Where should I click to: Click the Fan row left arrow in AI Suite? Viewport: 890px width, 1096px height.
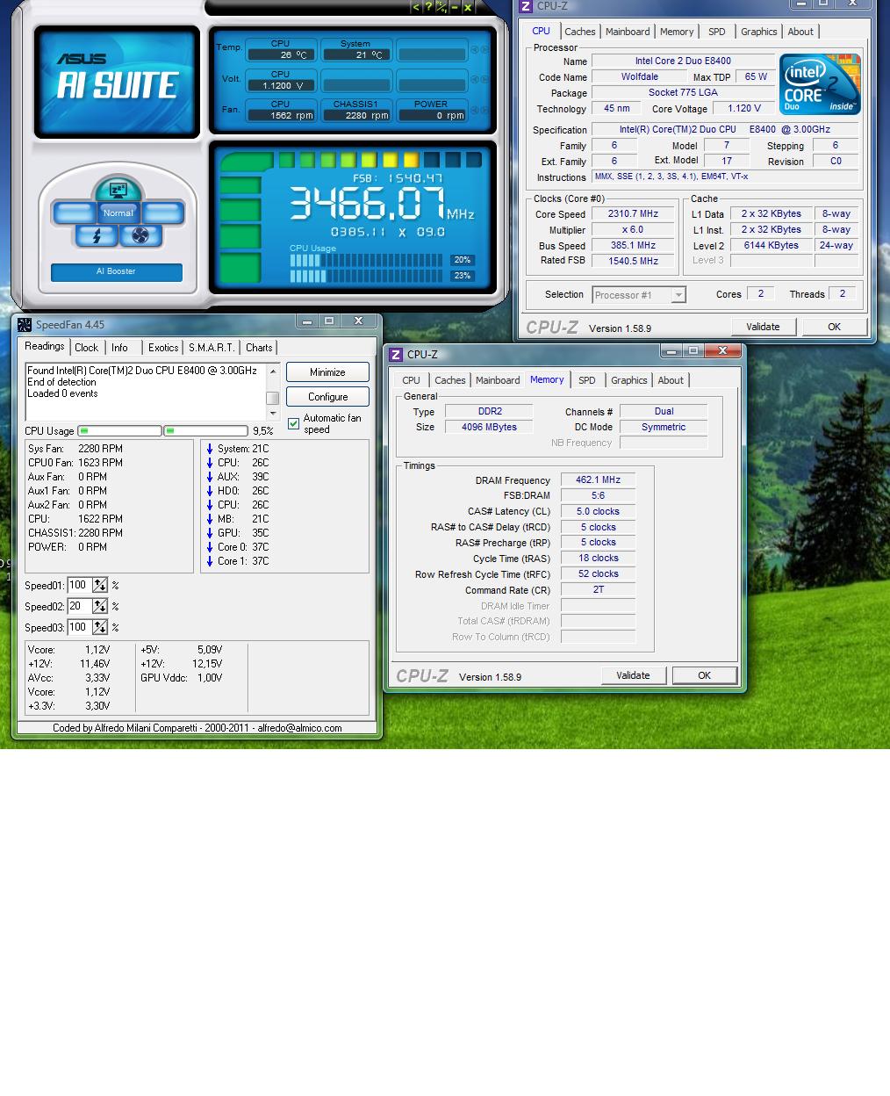(x=475, y=112)
